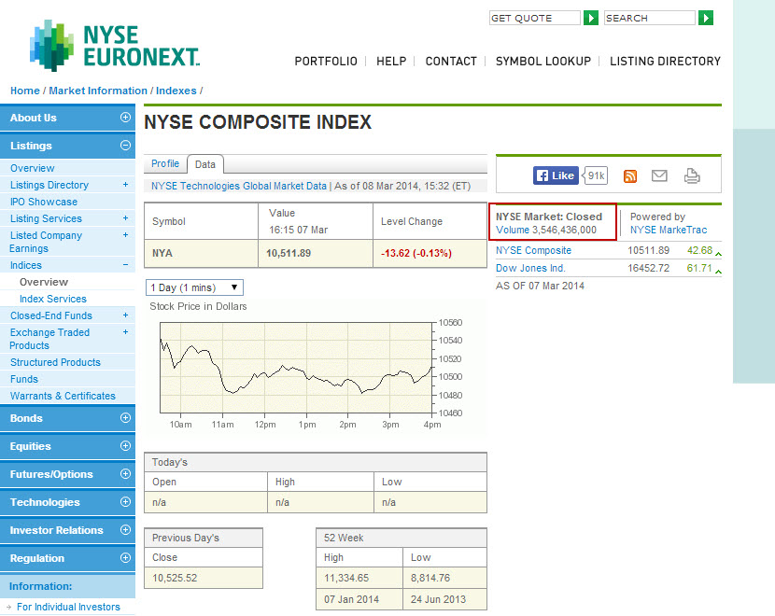Click 52 week low 8,814.76
This screenshot has width=775, height=616.
430,578
